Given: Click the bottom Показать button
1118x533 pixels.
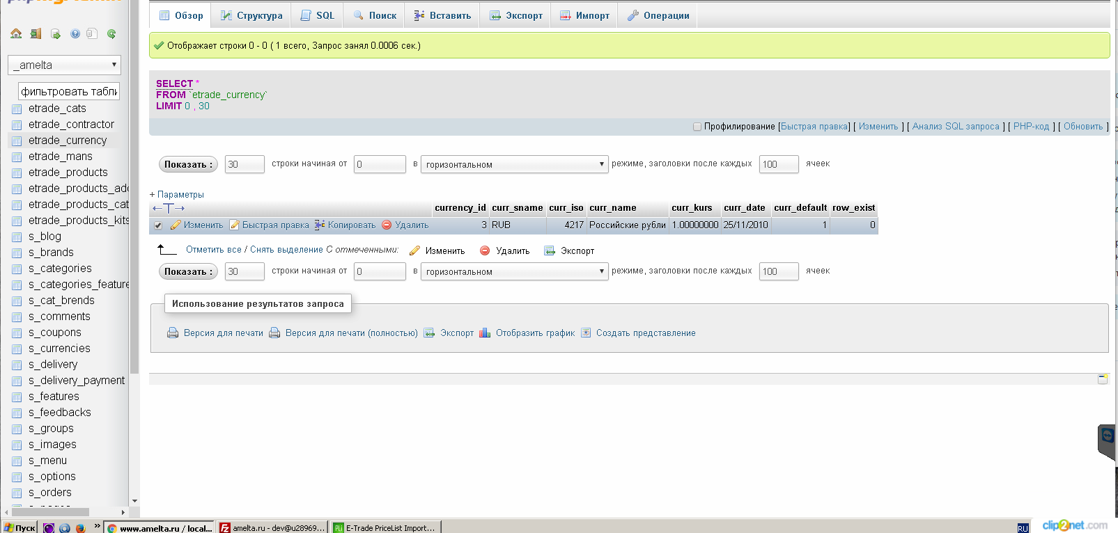Looking at the screenshot, I should [189, 271].
